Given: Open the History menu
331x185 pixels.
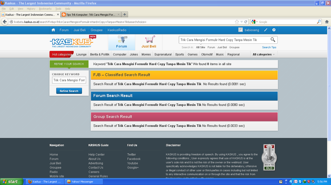Looking at the screenshot, I should click(x=31, y=9).
